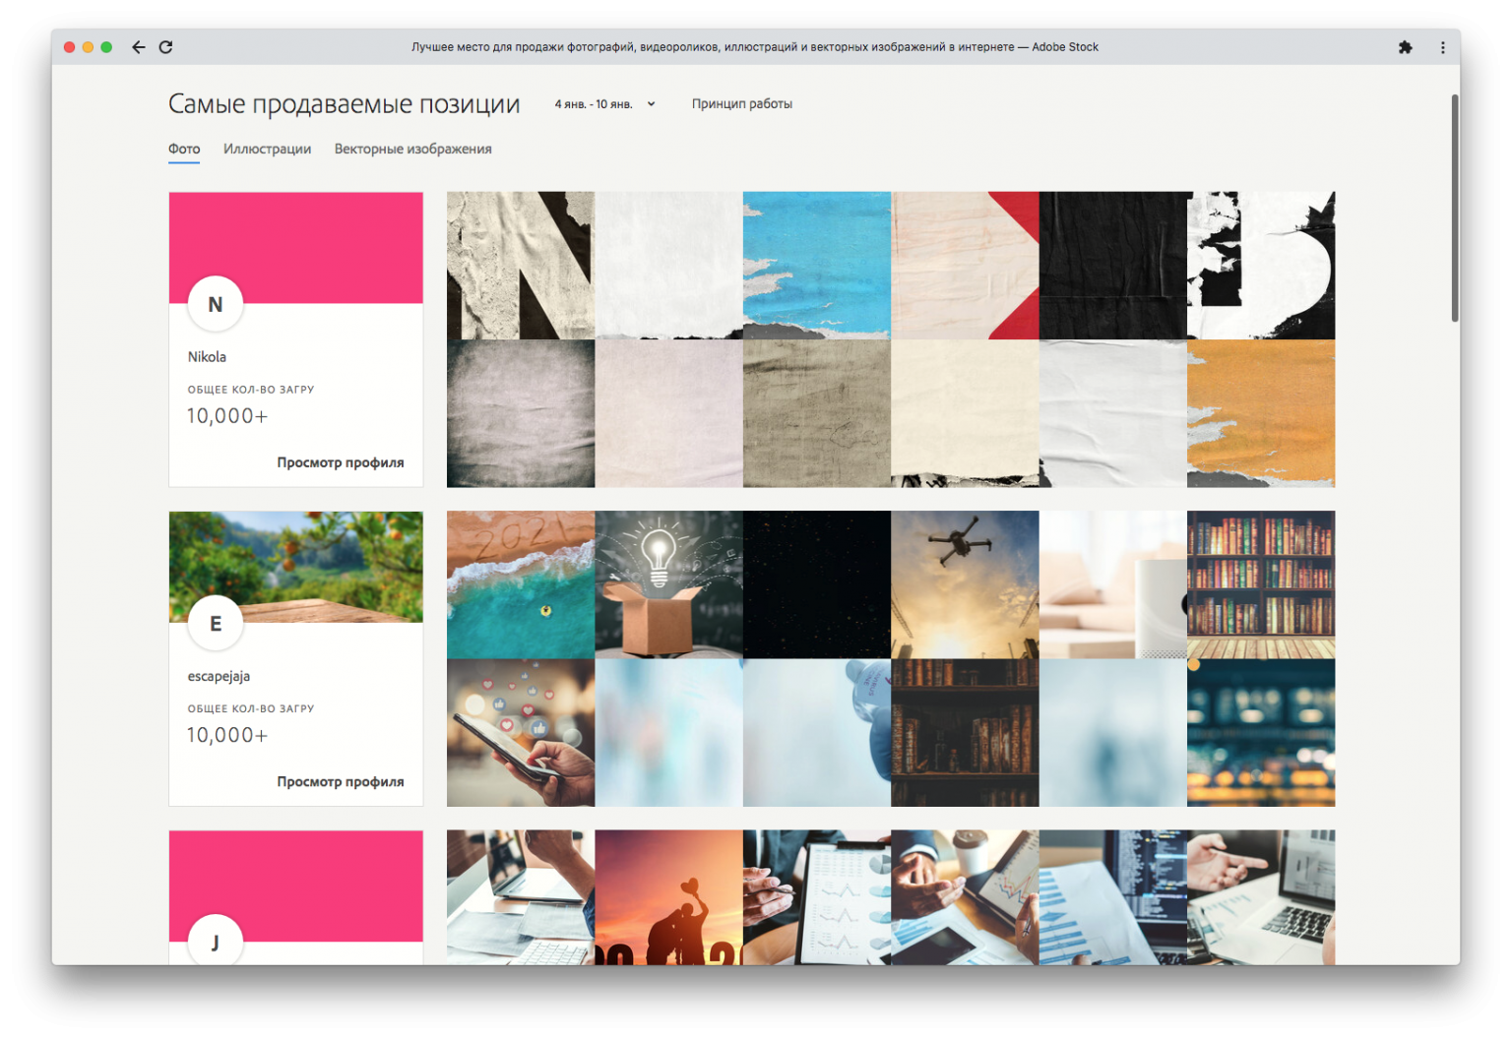Open the colorful bookshelf thumbnail

(x=1261, y=584)
